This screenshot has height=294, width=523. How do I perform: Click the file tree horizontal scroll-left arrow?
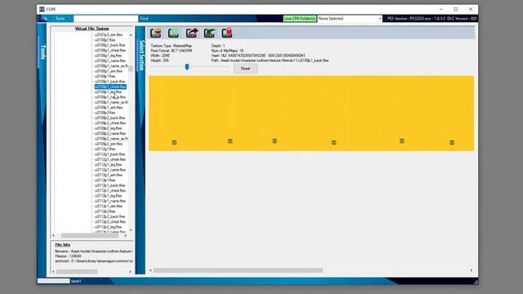pyautogui.click(x=53, y=236)
